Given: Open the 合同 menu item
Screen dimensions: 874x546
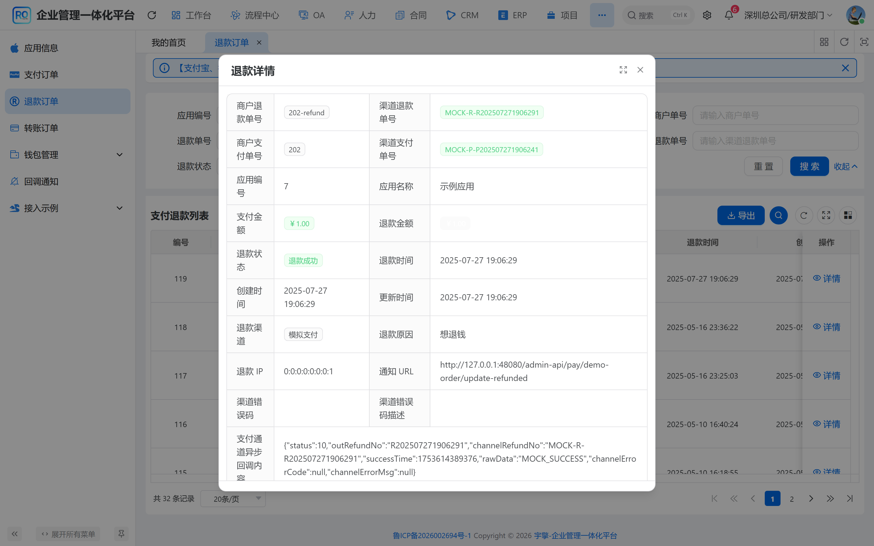Looking at the screenshot, I should (x=411, y=15).
